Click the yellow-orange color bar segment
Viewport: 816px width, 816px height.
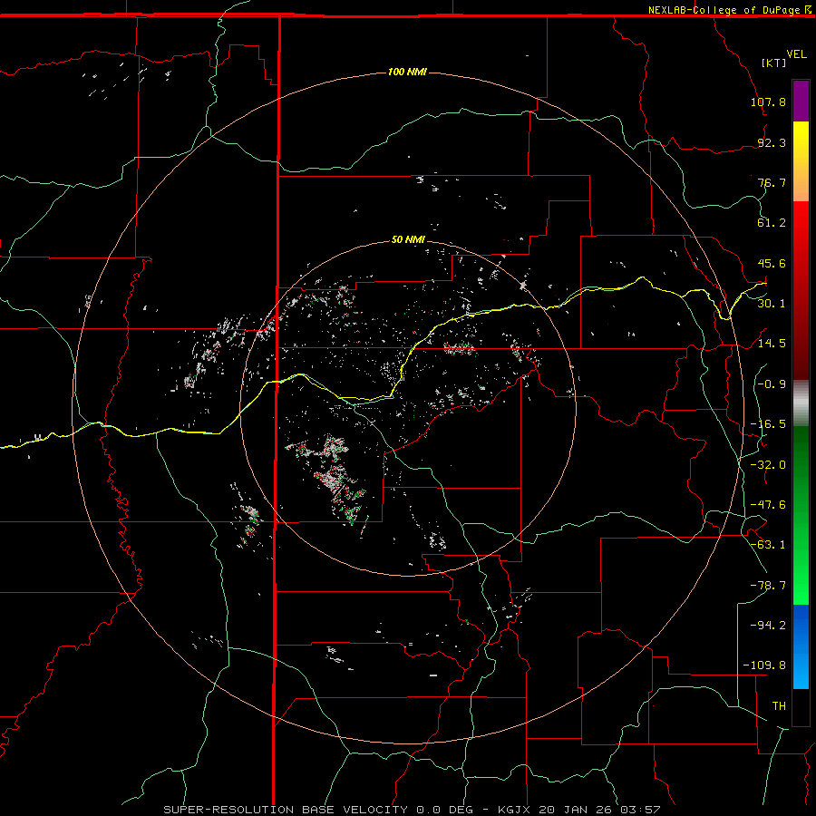point(801,161)
